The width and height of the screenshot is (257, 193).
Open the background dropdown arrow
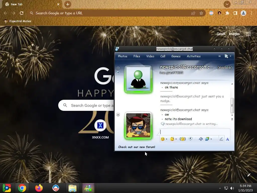pyautogui.click(x=211, y=139)
